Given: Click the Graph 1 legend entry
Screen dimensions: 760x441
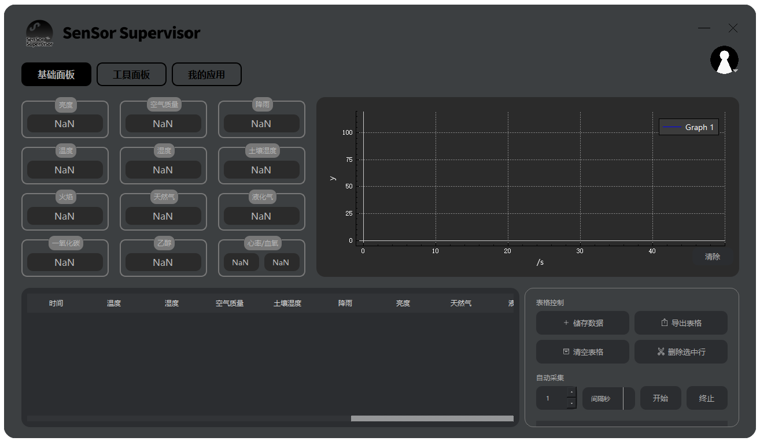Looking at the screenshot, I should tap(689, 127).
